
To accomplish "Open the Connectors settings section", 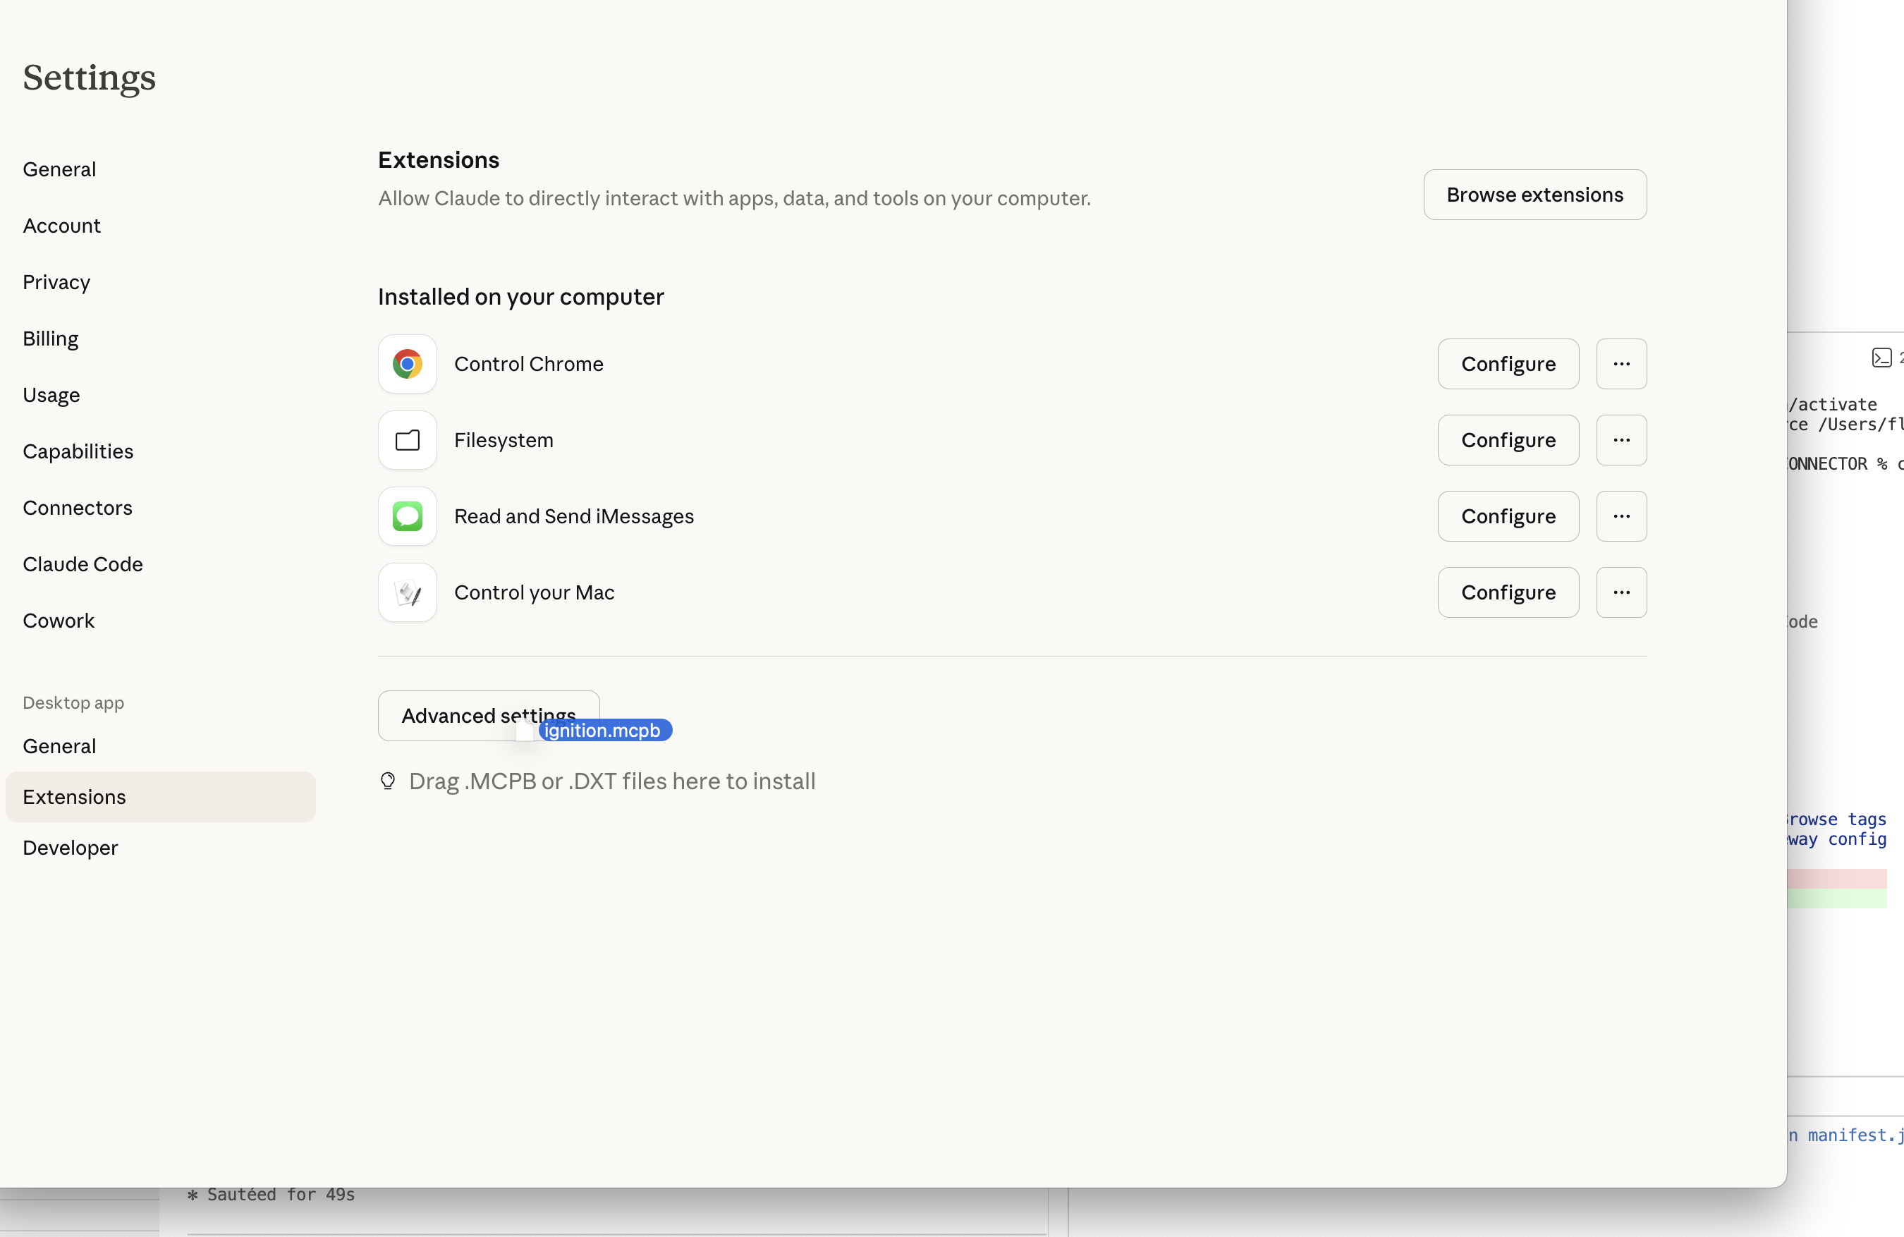I will pos(78,507).
